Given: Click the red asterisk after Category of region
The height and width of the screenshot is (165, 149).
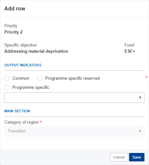Looking at the screenshot, I should point(41,122).
